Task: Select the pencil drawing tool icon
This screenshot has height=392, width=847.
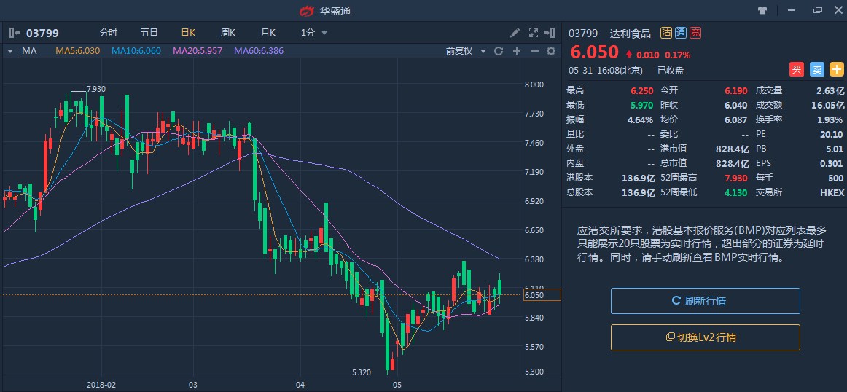Action: pos(515,33)
